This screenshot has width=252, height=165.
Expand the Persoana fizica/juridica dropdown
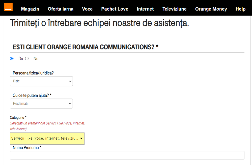(x=41, y=81)
